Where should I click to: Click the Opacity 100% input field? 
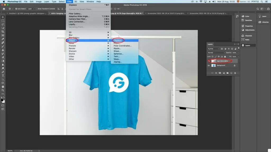pyautogui.click(x=234, y=53)
